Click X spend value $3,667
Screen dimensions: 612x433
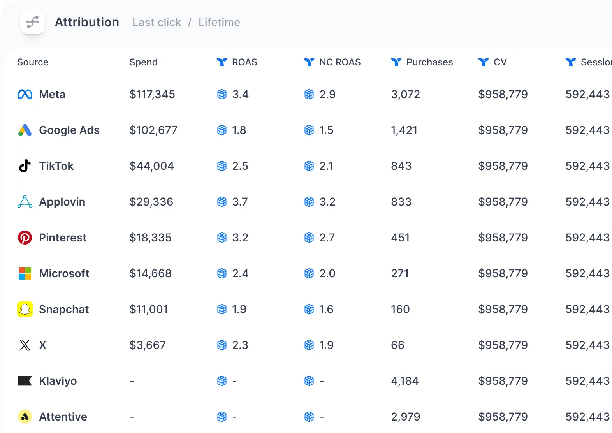click(148, 345)
